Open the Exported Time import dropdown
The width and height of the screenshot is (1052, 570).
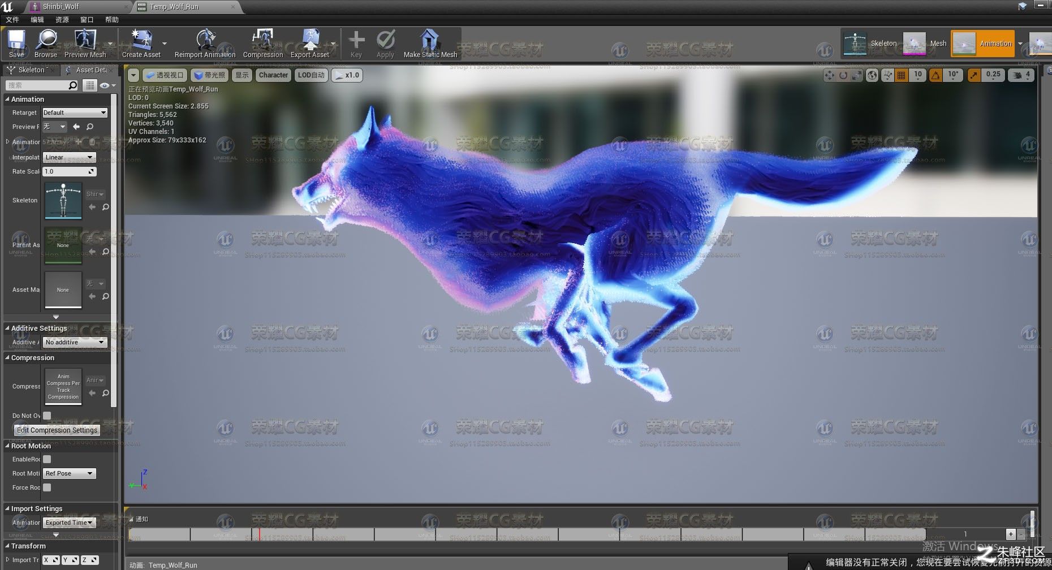(x=69, y=522)
